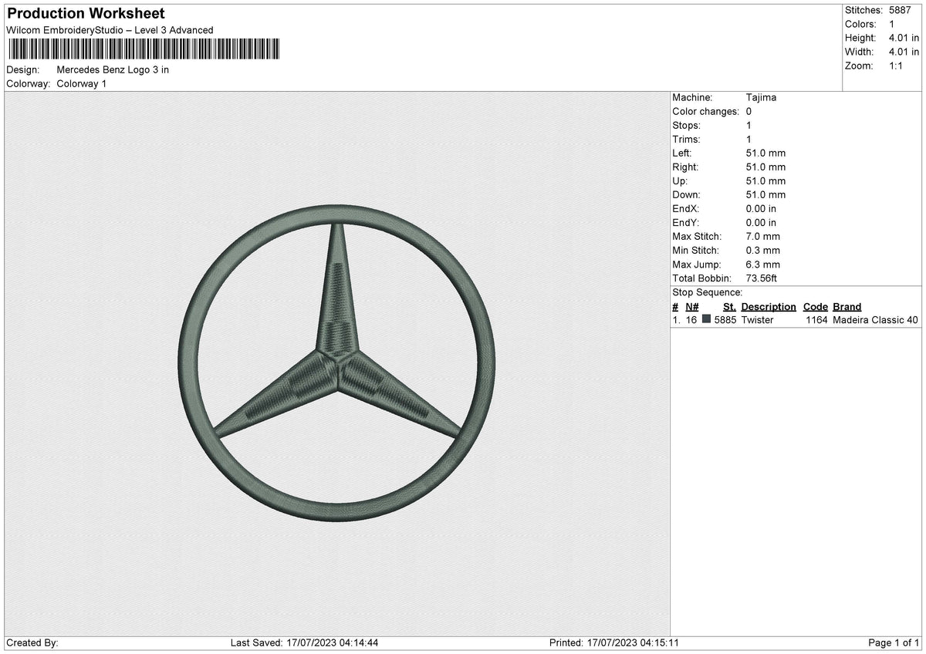Image resolution: width=926 pixels, height=654 pixels.
Task: Click the Right value 51.0 mm
Action: coord(765,167)
